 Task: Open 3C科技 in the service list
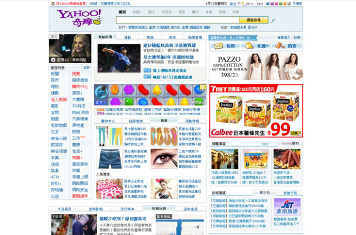tap(78, 106)
